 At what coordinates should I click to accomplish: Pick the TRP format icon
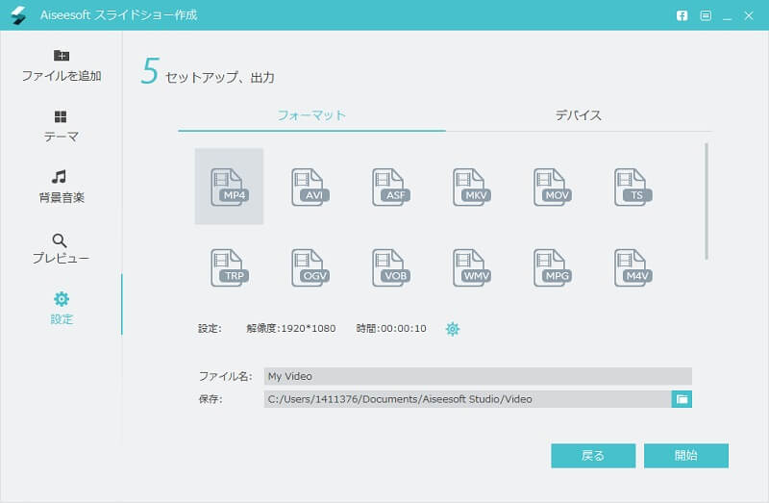[230, 267]
